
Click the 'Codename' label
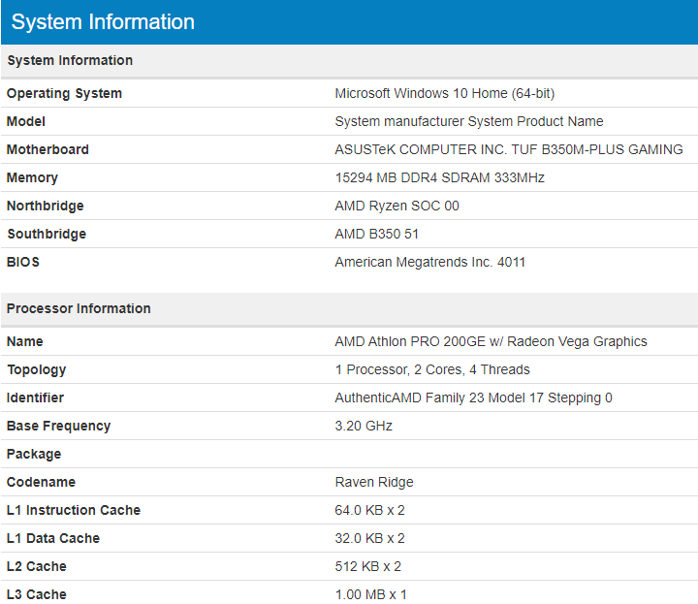pyautogui.click(x=41, y=482)
